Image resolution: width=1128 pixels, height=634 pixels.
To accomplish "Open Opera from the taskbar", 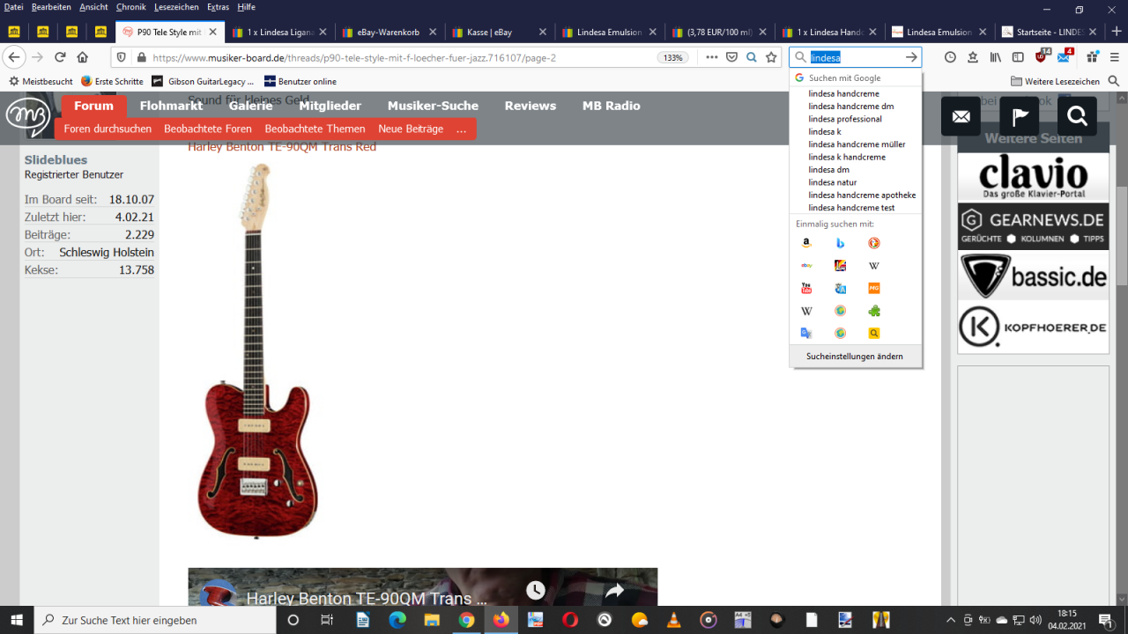I will pos(570,620).
